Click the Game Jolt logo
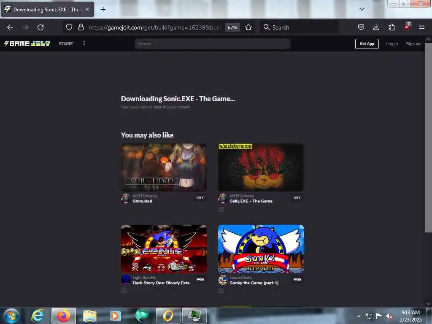 pos(27,43)
